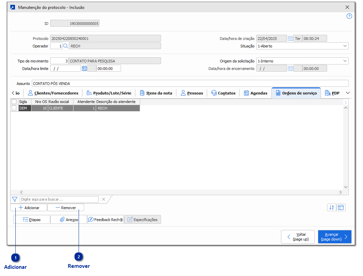The height and width of the screenshot is (276, 363).
Task: Open Etapas button
Action: 32,220
